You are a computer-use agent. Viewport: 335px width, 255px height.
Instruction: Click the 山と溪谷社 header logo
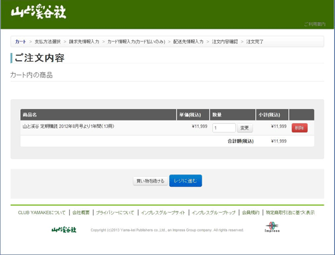pyautogui.click(x=38, y=11)
